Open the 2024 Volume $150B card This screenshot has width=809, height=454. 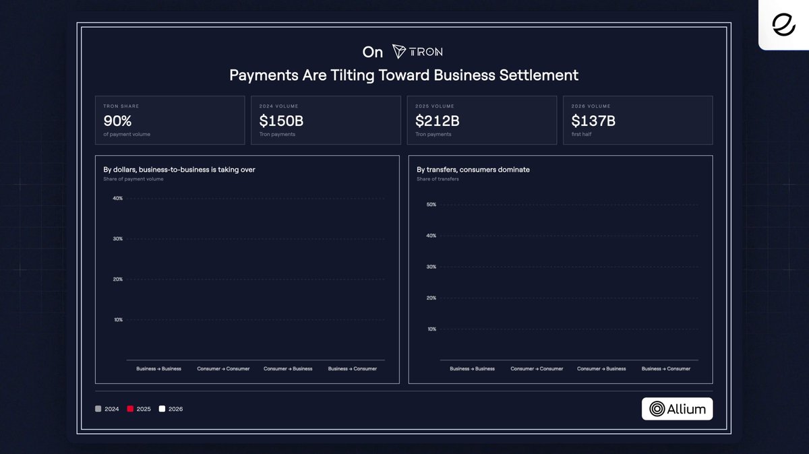(326, 120)
